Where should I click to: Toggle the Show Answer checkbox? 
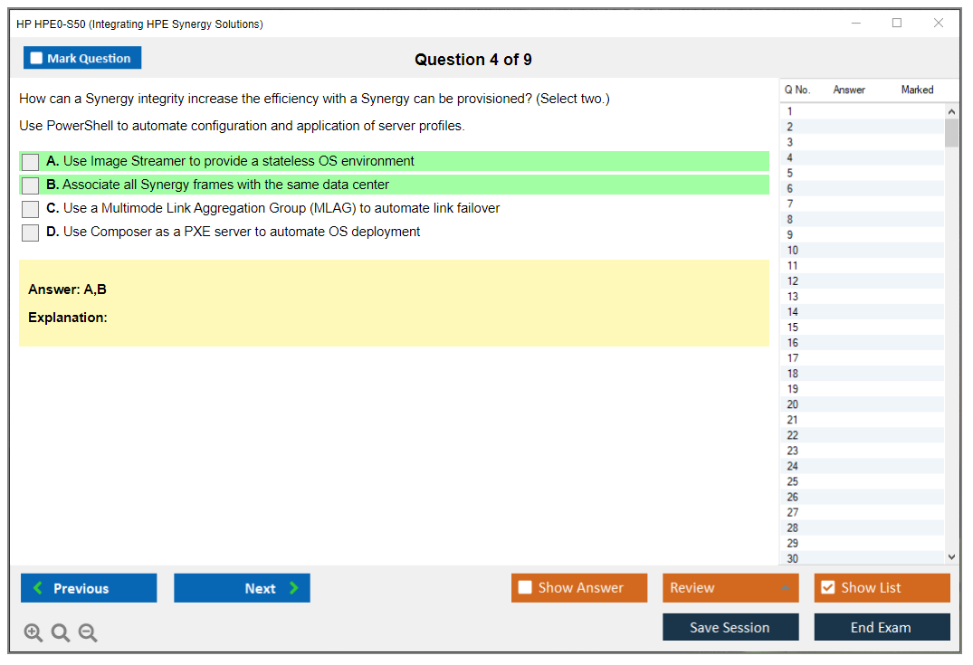coord(525,588)
